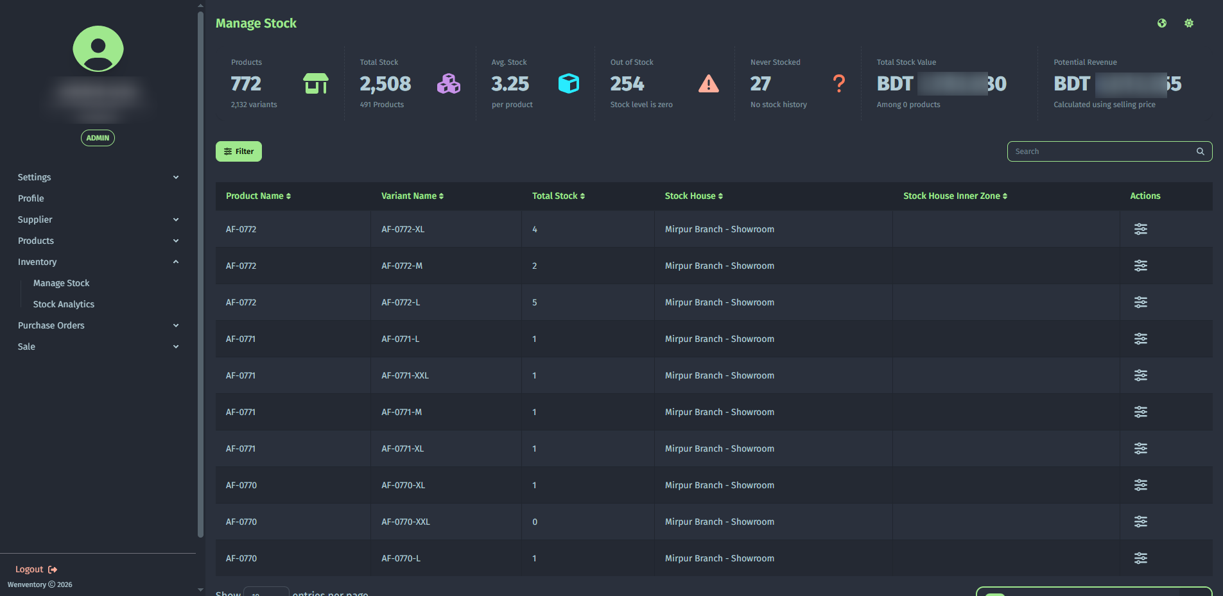This screenshot has height=596, width=1223.
Task: Click the search magnifier icon
Action: coord(1200,151)
